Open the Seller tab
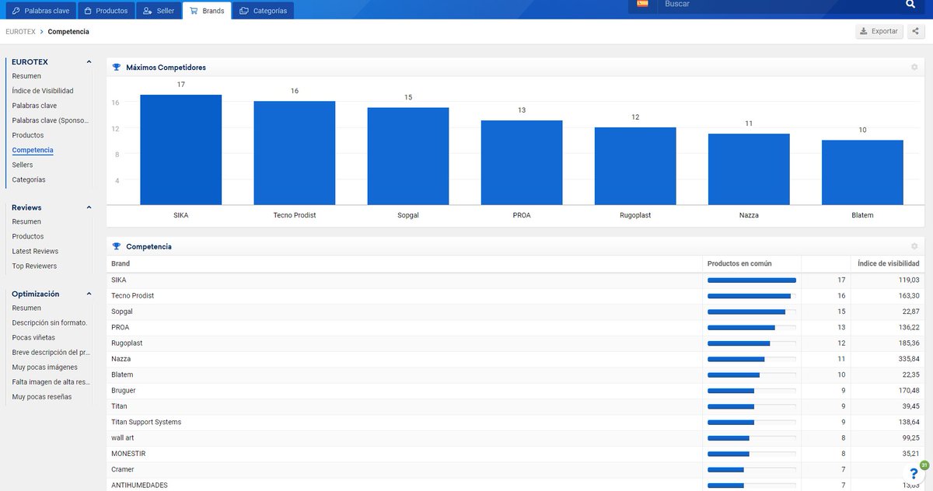Image resolution: width=933 pixels, height=491 pixels. point(159,11)
